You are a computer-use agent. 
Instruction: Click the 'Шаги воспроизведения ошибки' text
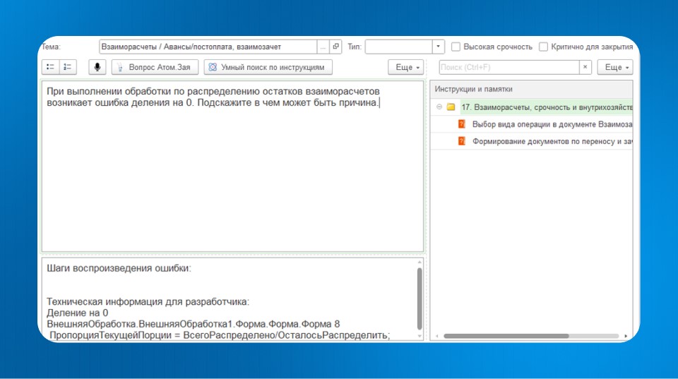tap(119, 268)
